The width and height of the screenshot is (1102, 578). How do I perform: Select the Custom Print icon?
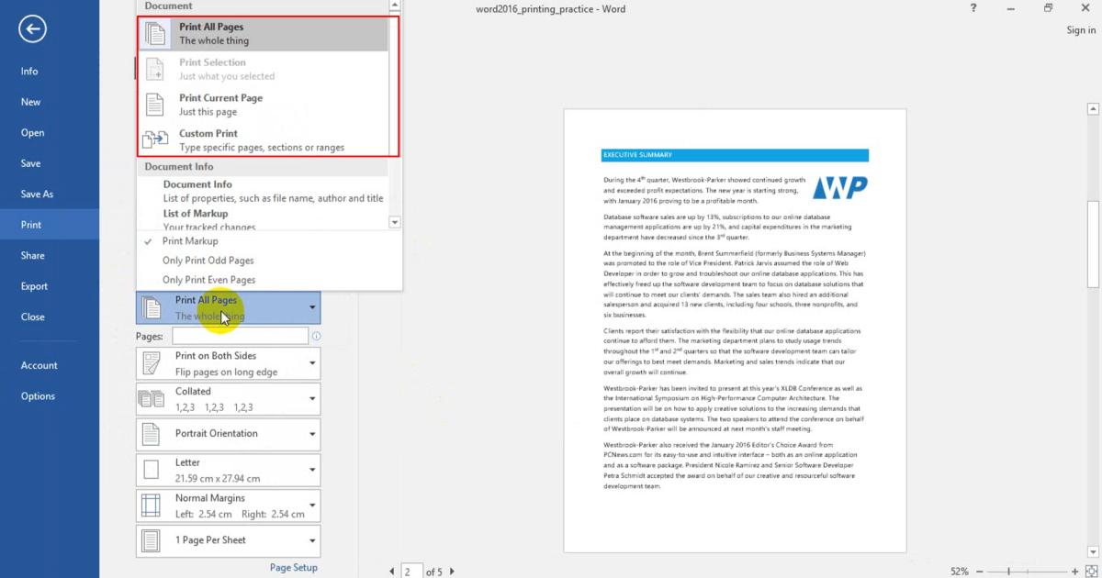(x=156, y=140)
